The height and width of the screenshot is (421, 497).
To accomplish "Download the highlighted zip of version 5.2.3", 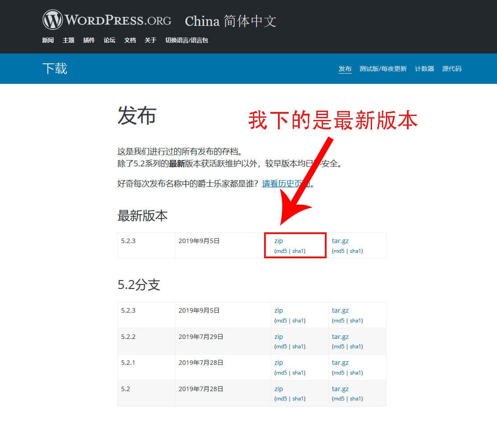I will pyautogui.click(x=278, y=241).
